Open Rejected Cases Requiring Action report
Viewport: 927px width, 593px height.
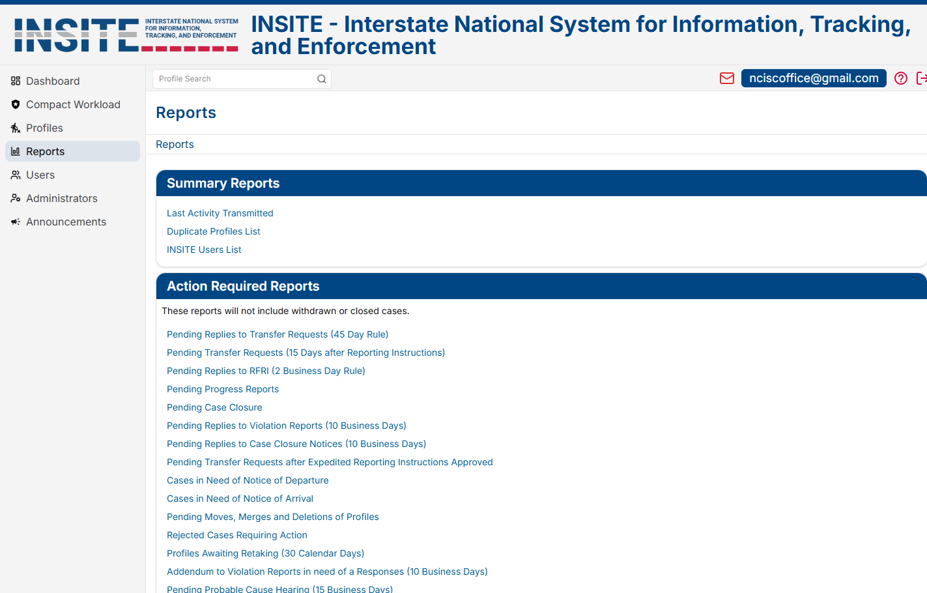(x=237, y=535)
